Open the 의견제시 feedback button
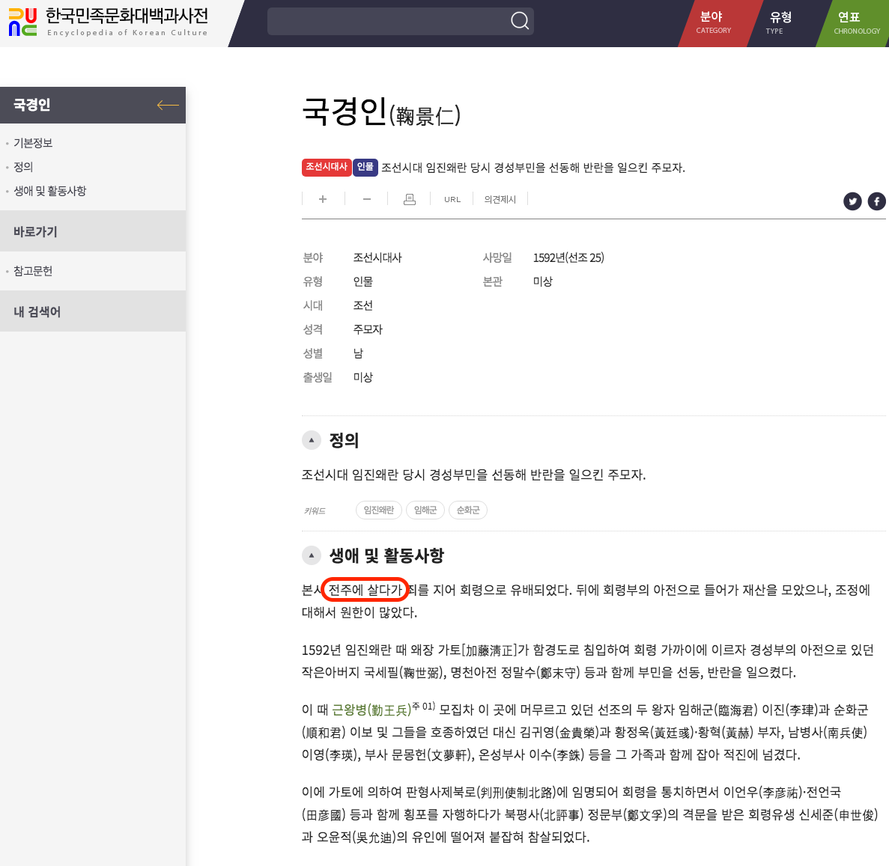 (500, 200)
